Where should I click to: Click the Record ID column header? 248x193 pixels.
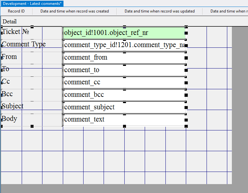(16, 11)
